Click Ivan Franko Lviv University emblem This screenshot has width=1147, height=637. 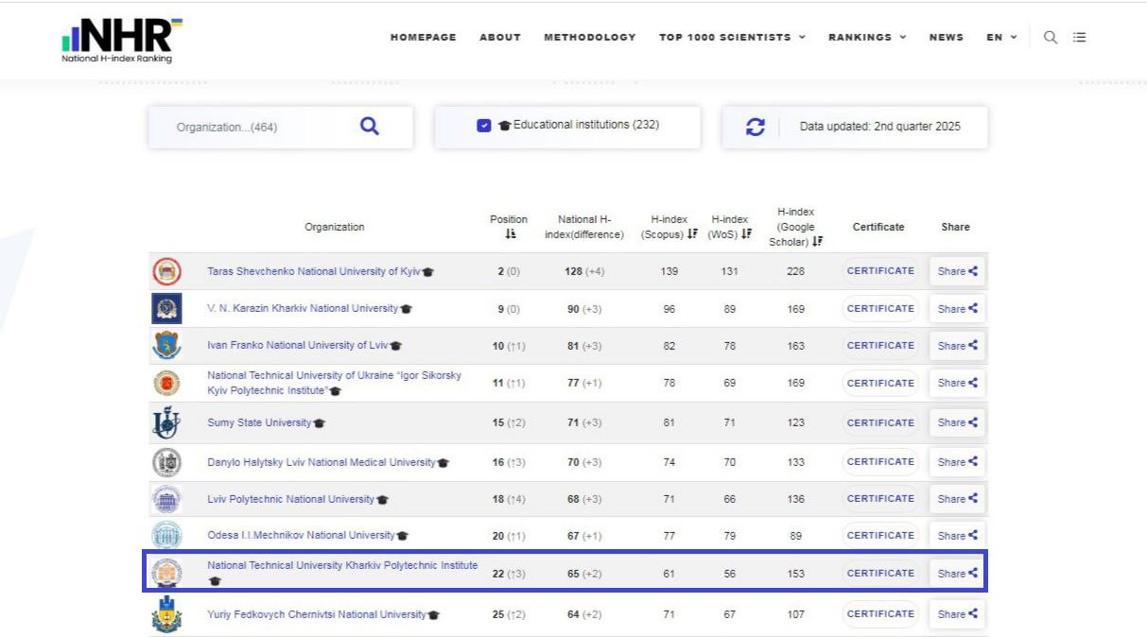166,346
